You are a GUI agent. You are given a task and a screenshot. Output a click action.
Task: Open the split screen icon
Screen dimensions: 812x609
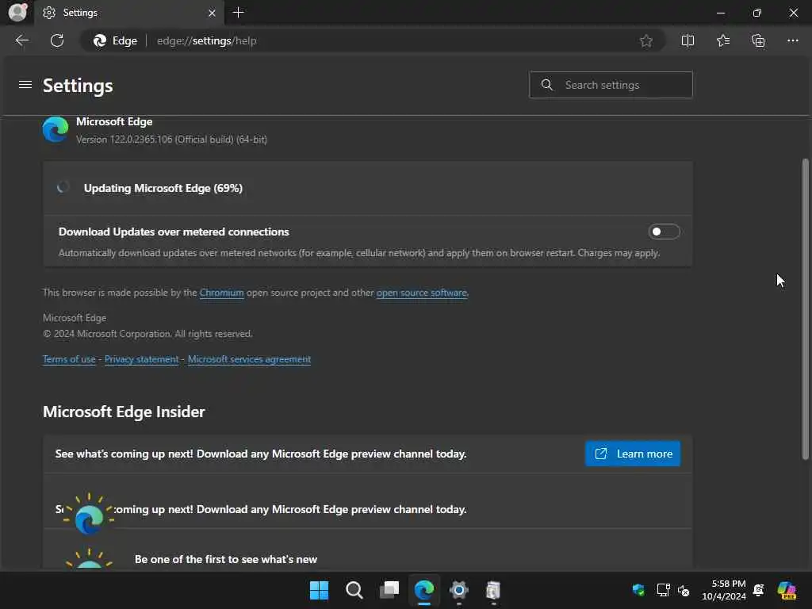point(688,40)
